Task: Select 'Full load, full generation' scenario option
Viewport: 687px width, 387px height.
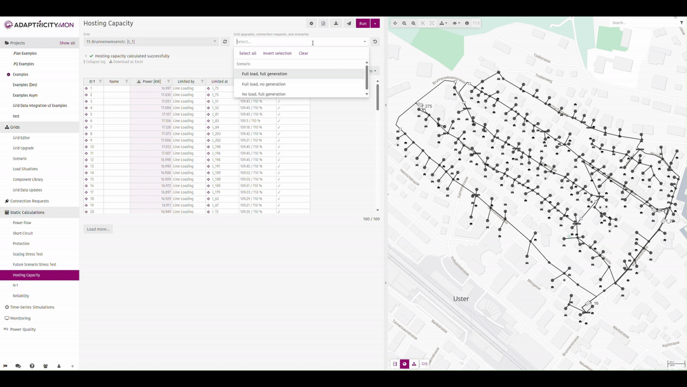Action: coord(264,74)
